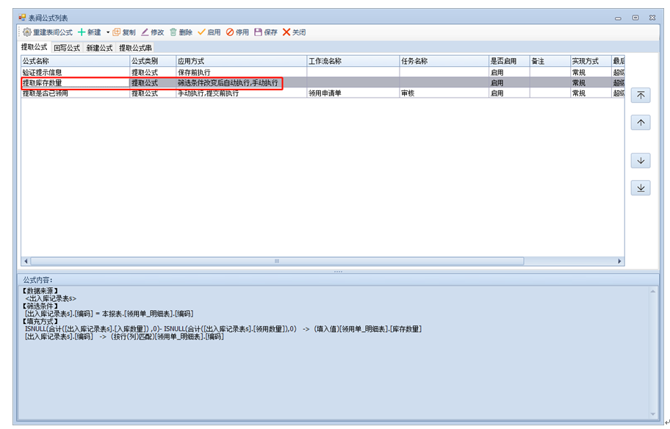Move selected formula to top
This screenshot has width=670, height=429.
pos(641,95)
